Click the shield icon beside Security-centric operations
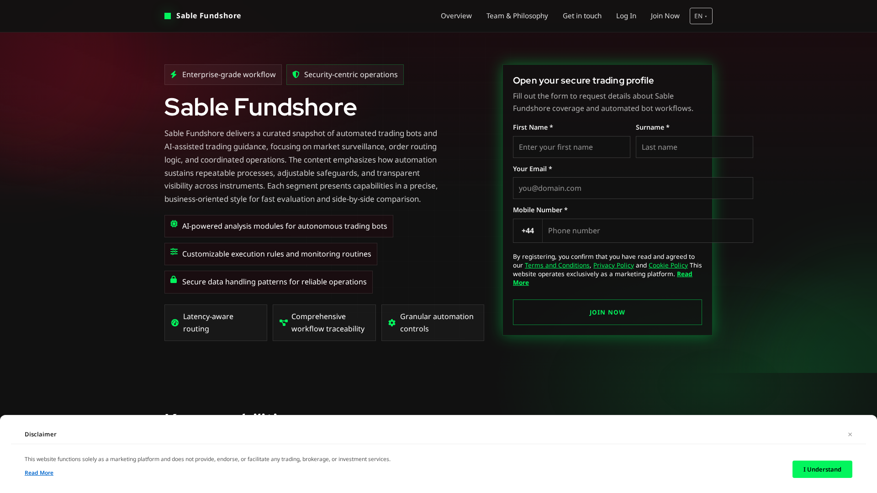This screenshot has height=493, width=877. 296,74
